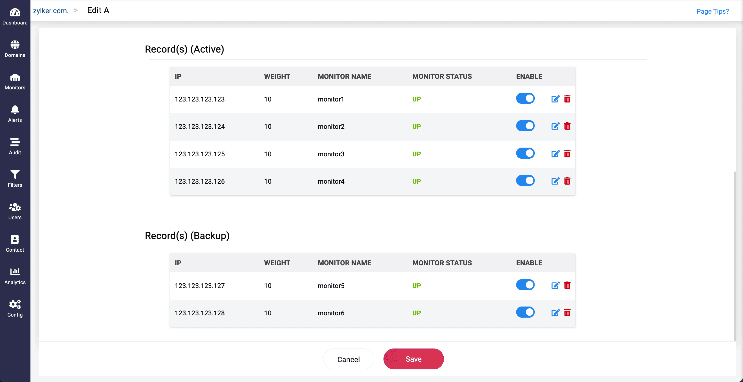This screenshot has width=743, height=382.
Task: Click the Cancel button
Action: 348,359
